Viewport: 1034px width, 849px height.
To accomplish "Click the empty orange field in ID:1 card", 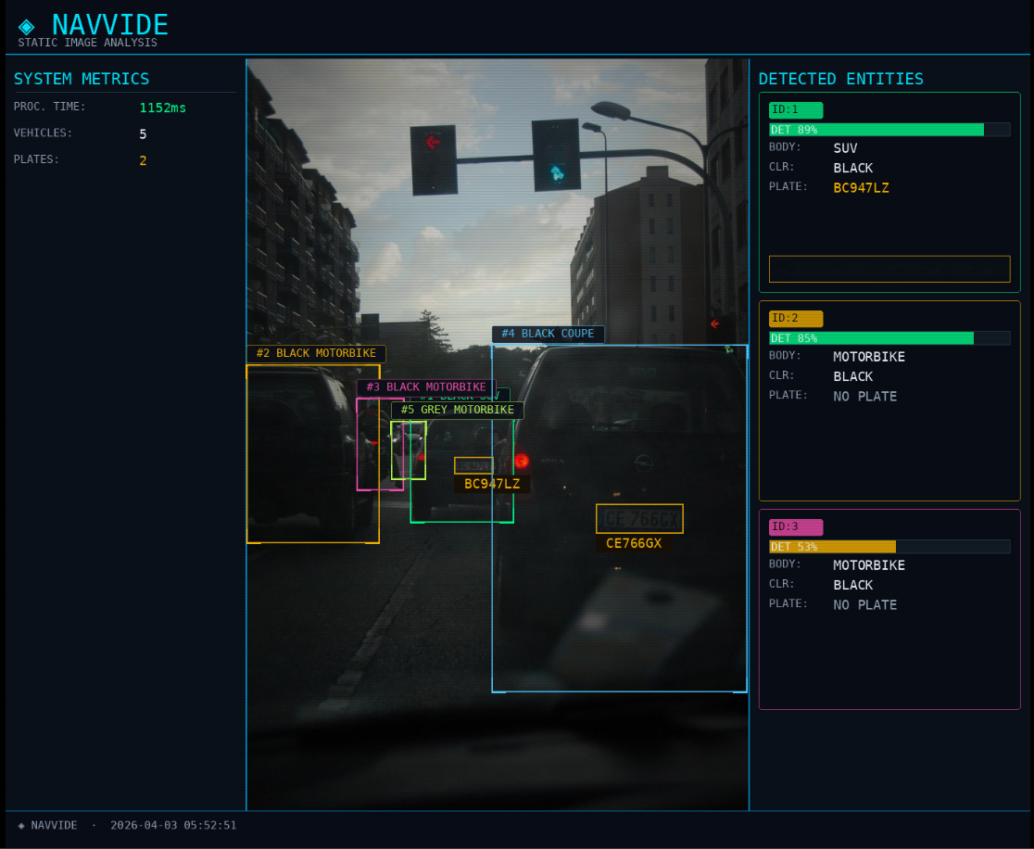I will [889, 269].
